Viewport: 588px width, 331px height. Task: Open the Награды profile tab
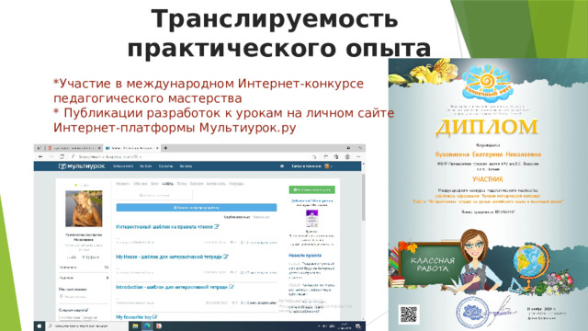(x=236, y=184)
